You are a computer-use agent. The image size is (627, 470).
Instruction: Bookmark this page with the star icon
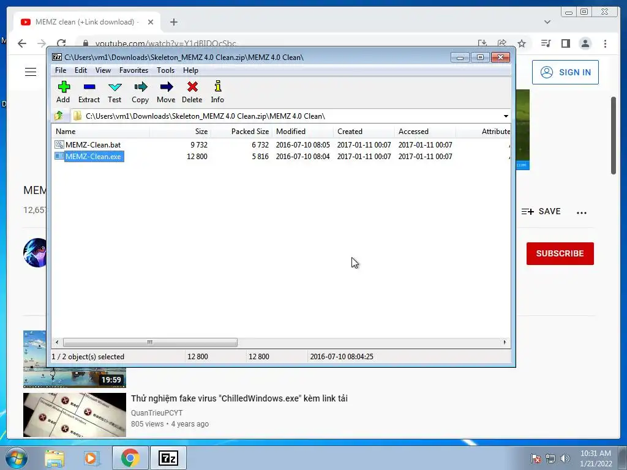(x=522, y=43)
